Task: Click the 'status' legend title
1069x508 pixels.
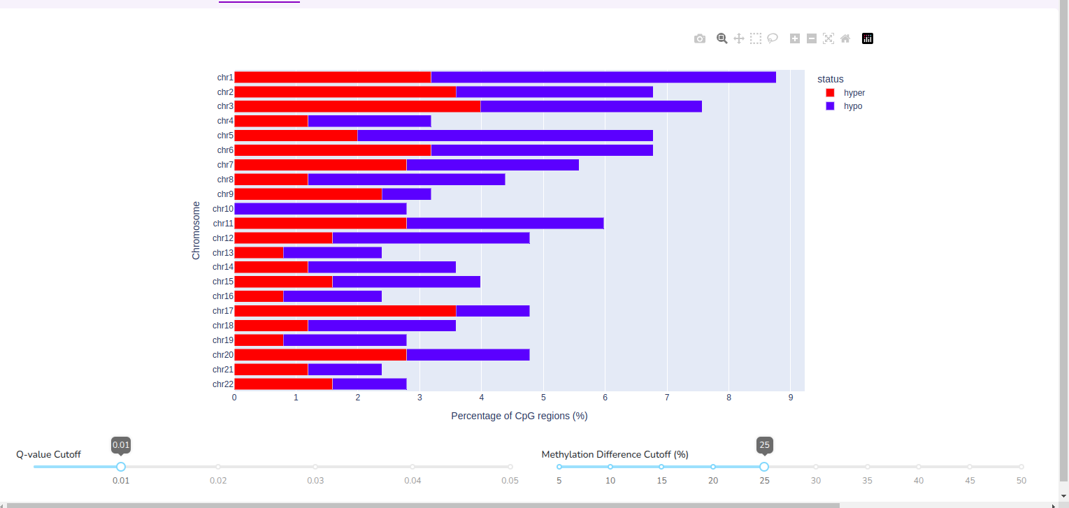Action: pyautogui.click(x=831, y=79)
